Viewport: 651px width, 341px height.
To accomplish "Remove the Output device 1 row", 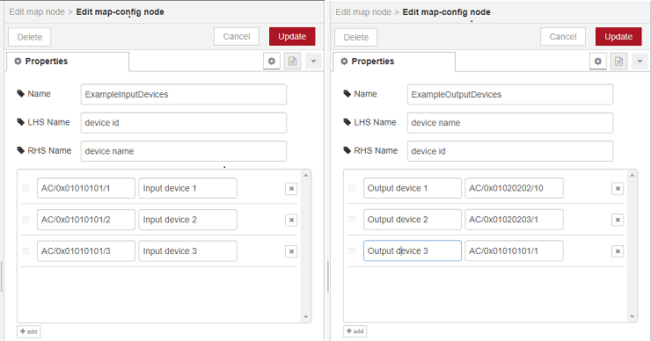I will point(618,188).
